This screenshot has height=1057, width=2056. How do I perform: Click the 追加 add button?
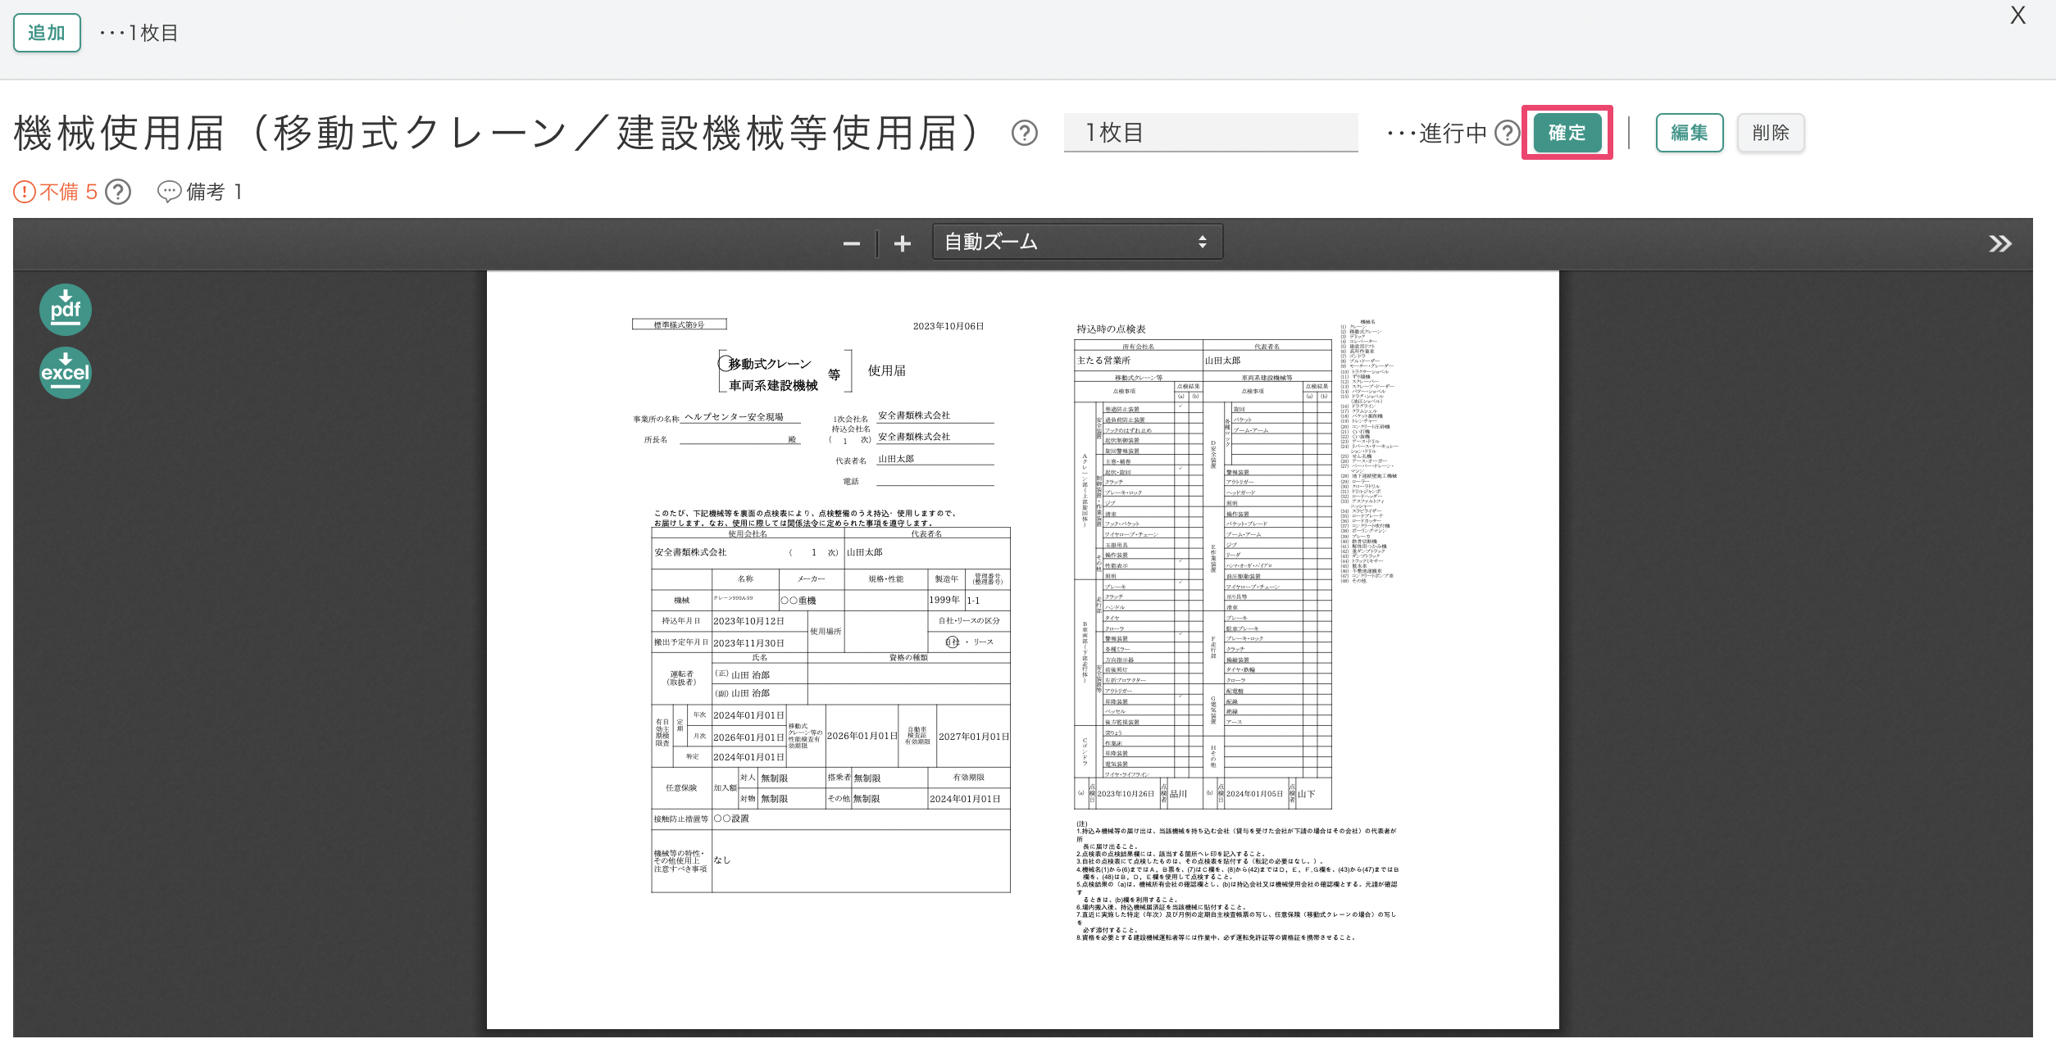[x=47, y=33]
